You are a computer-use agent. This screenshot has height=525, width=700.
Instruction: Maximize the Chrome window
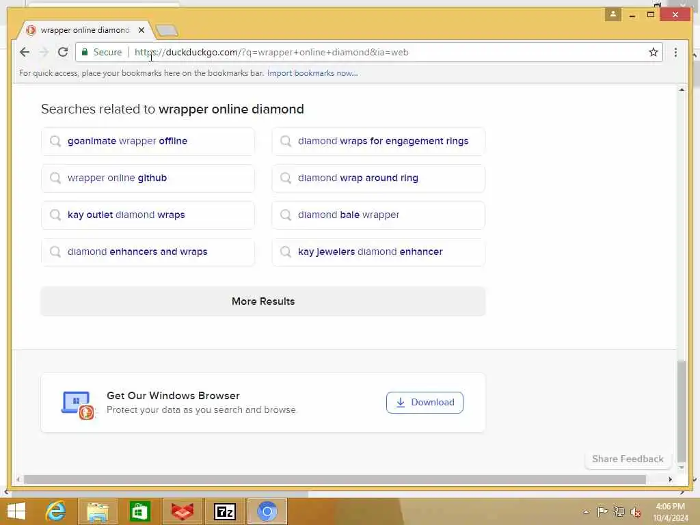point(651,15)
